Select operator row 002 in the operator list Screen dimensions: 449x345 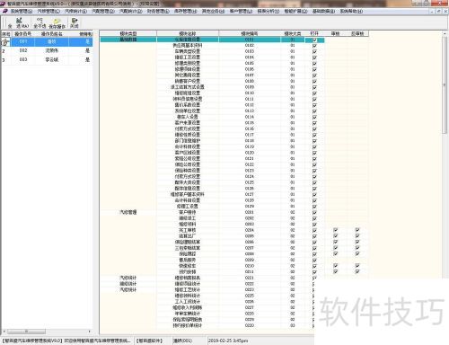point(47,50)
